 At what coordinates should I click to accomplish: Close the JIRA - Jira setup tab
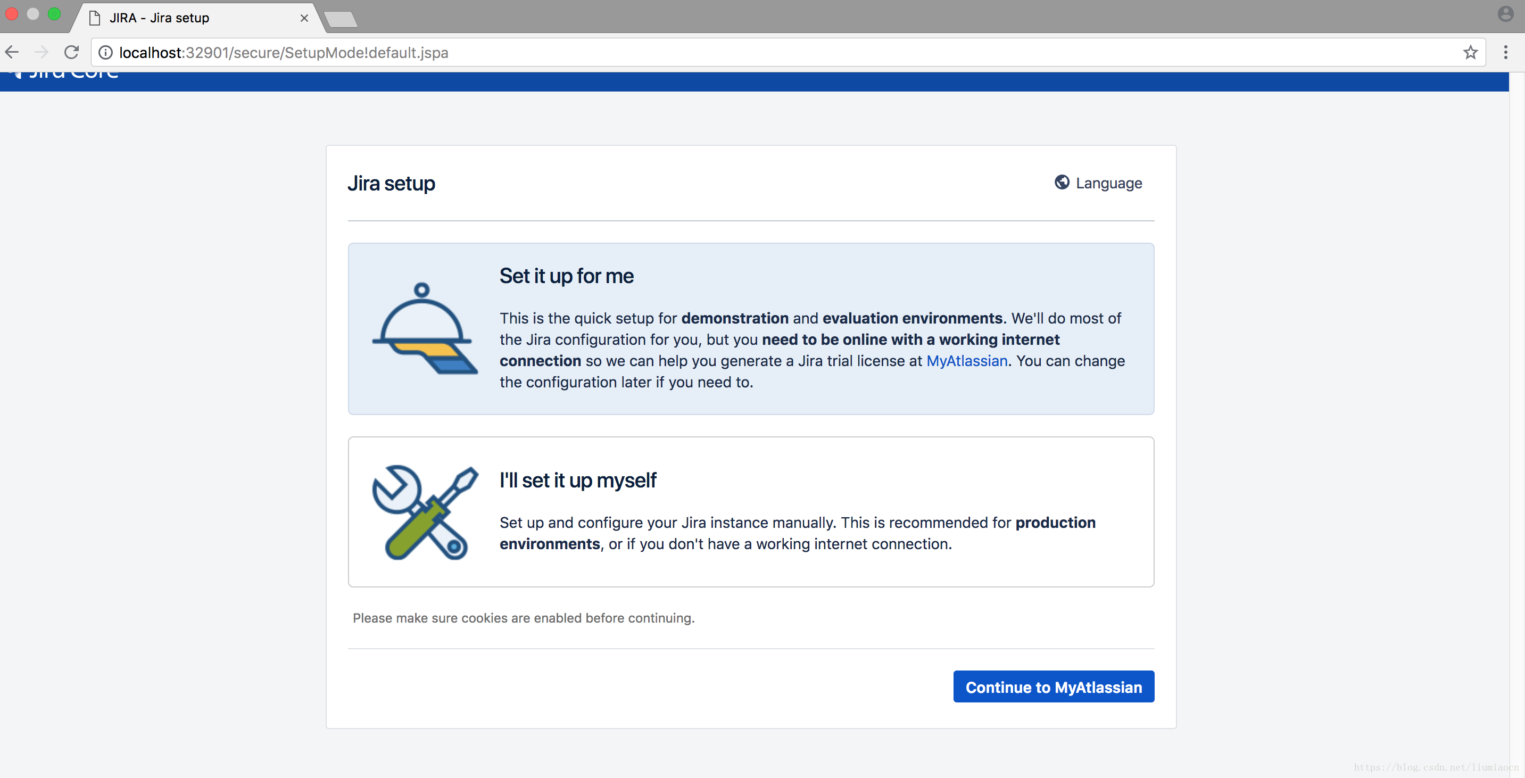304,18
